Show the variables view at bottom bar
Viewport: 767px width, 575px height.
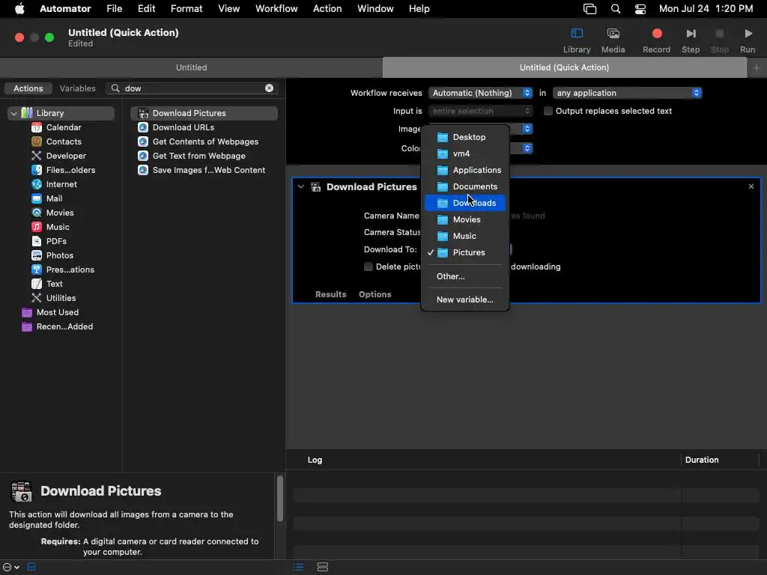click(322, 567)
